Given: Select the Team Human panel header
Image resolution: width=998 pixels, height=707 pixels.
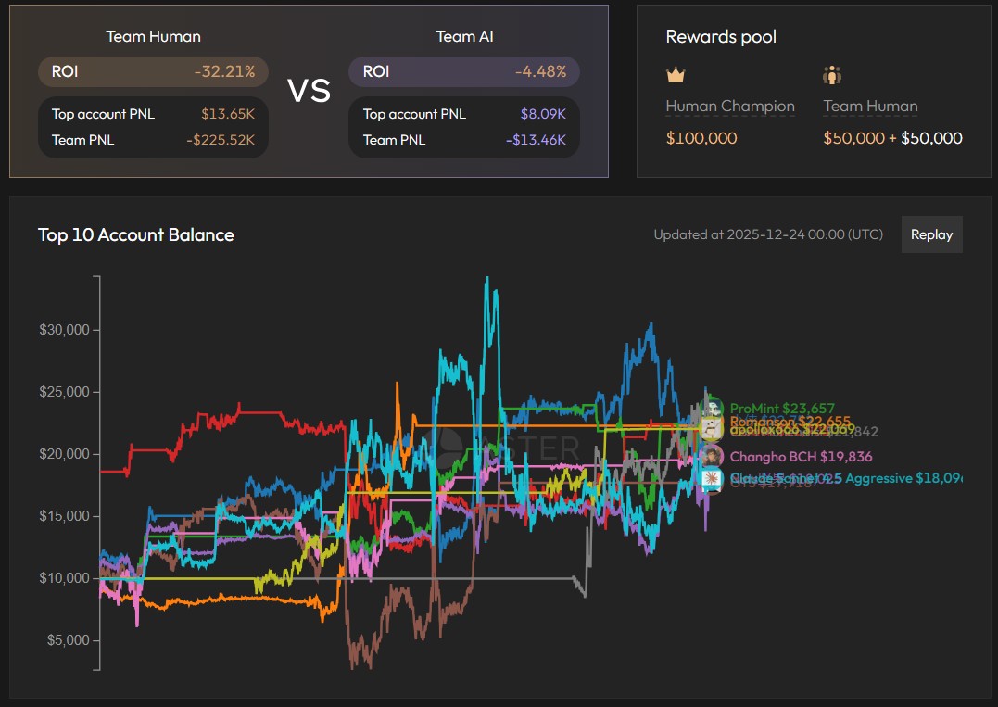Looking at the screenshot, I should (x=152, y=35).
